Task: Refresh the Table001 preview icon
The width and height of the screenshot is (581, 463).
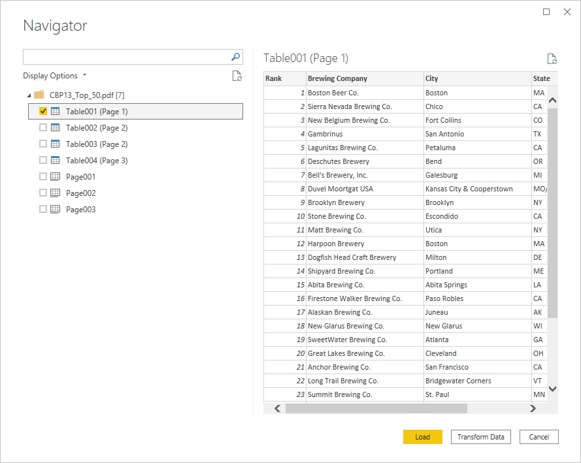Action: pos(552,59)
